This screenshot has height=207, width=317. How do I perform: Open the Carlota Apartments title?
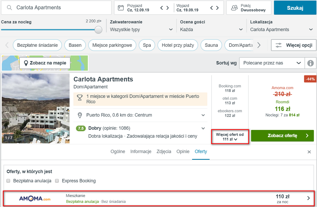tap(103, 79)
